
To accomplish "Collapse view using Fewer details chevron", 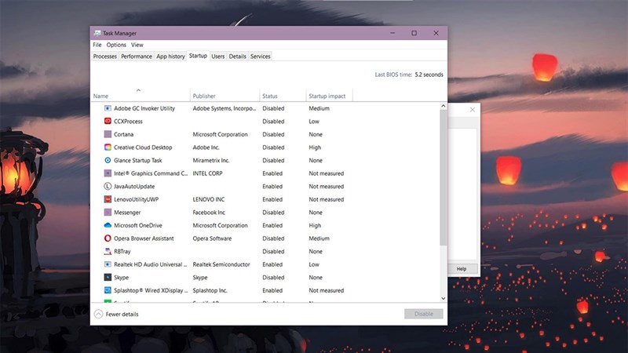I will coord(98,314).
